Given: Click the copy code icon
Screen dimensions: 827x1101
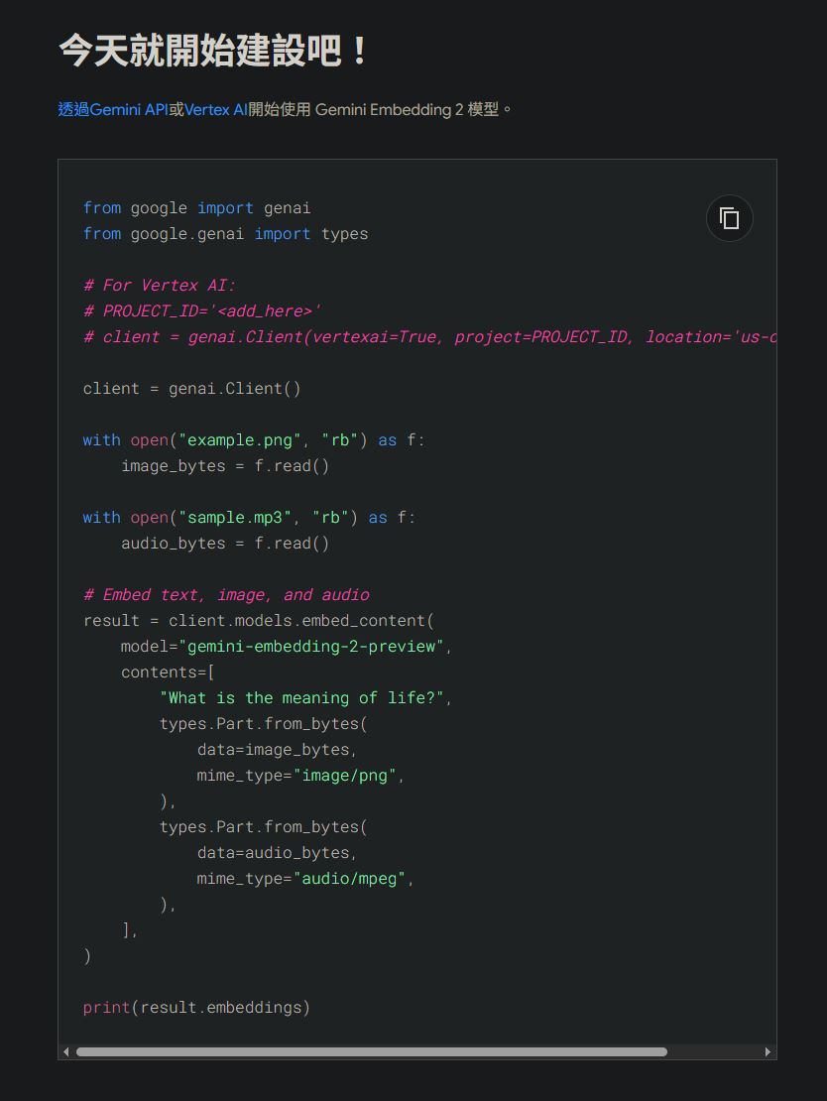Looking at the screenshot, I should (x=729, y=218).
